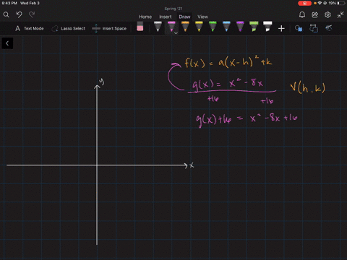Open the View tab
Viewport: 347px width, 260px height.
tap(202, 17)
